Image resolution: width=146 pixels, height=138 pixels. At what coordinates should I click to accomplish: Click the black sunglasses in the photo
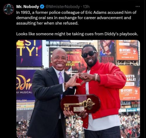pyautogui.click(x=89, y=54)
